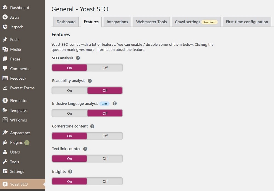Click the Elementor sidebar icon
This screenshot has height=191, width=274.
pos(5,101)
